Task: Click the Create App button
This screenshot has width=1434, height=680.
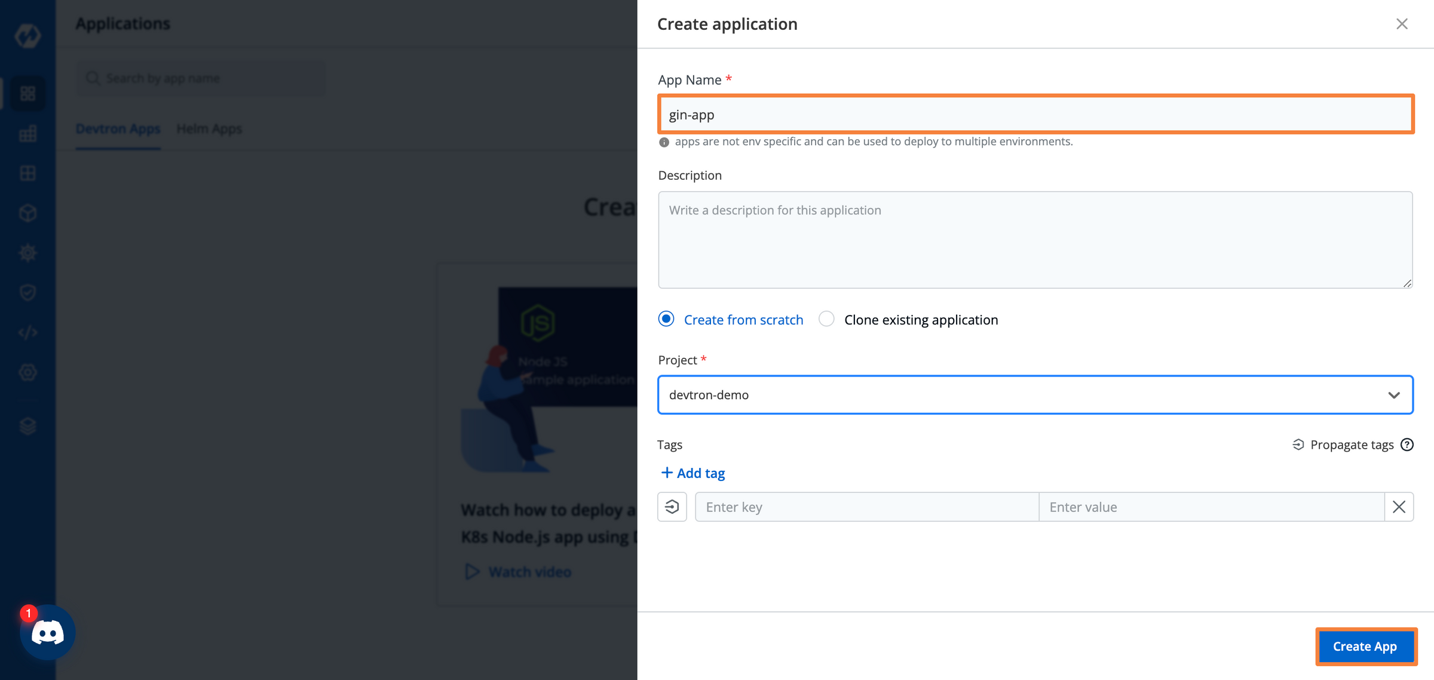Action: (x=1366, y=646)
